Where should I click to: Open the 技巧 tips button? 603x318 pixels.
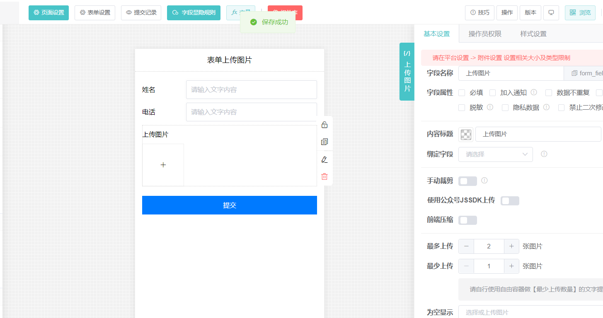[479, 13]
